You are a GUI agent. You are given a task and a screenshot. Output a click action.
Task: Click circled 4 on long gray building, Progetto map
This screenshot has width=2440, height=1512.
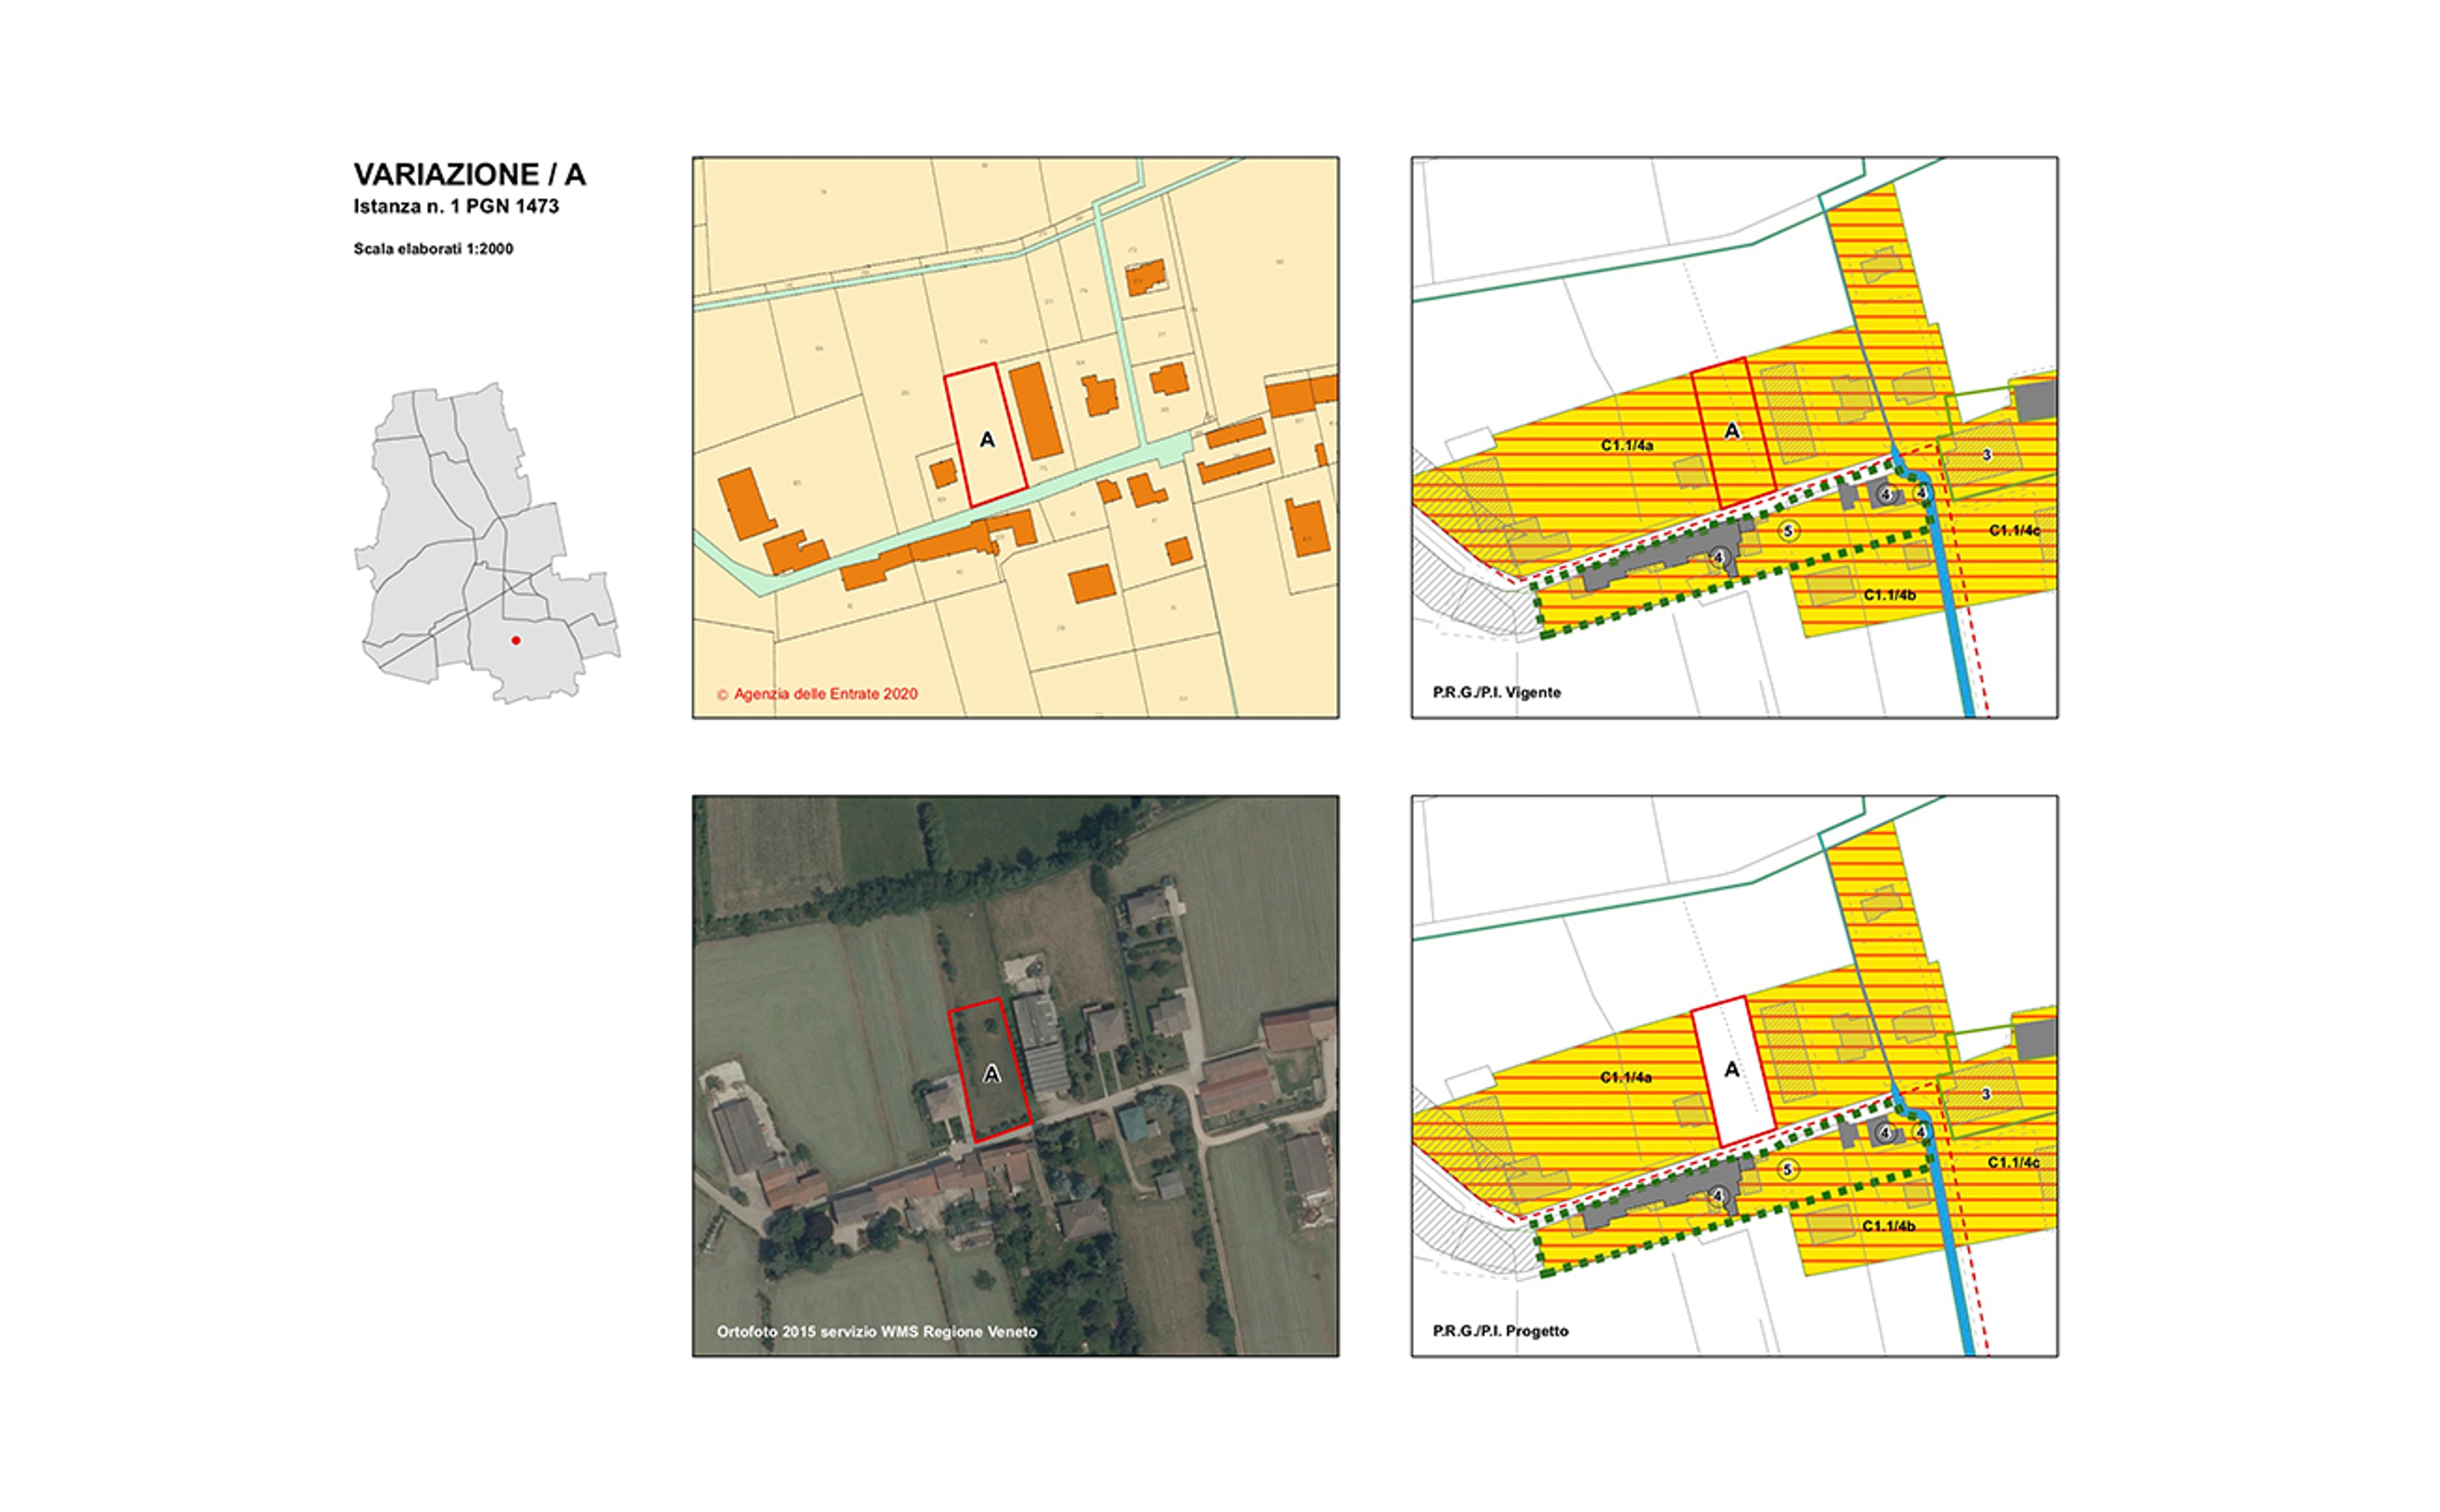1718,1196
